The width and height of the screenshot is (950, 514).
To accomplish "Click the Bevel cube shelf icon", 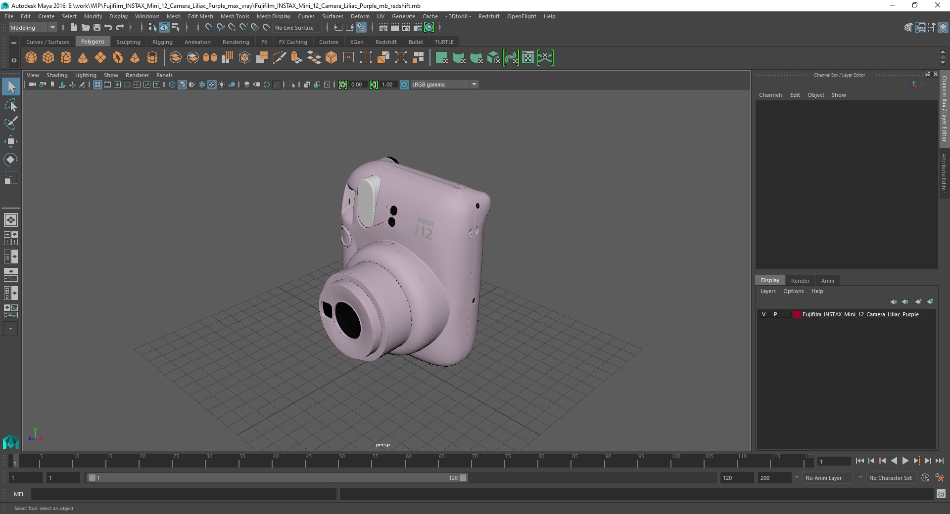I will [x=332, y=58].
